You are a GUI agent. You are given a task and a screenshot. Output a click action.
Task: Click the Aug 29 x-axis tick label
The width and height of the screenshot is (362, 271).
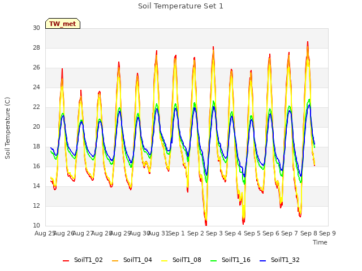[120, 233]
